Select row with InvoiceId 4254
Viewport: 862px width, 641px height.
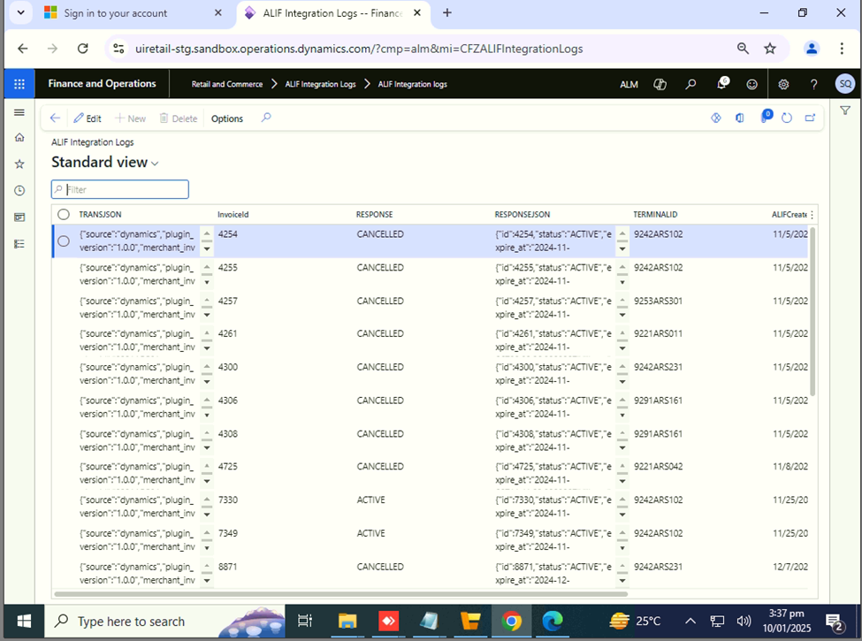pyautogui.click(x=64, y=240)
